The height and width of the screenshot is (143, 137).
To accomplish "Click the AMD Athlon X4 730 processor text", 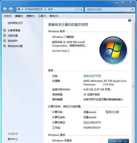I will pos(105,83).
